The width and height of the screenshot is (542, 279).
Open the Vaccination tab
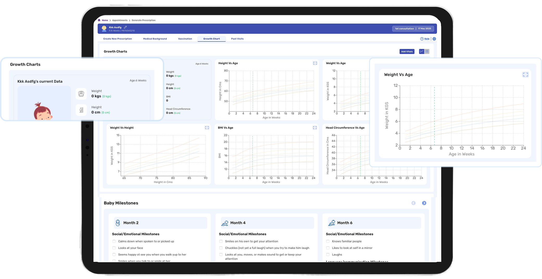tap(185, 39)
